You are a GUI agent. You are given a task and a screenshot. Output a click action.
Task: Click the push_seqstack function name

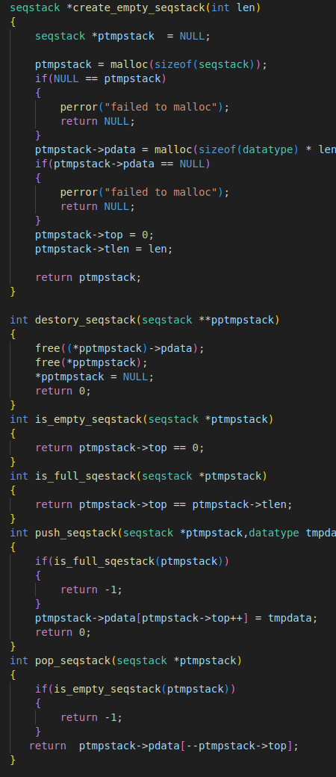click(76, 533)
